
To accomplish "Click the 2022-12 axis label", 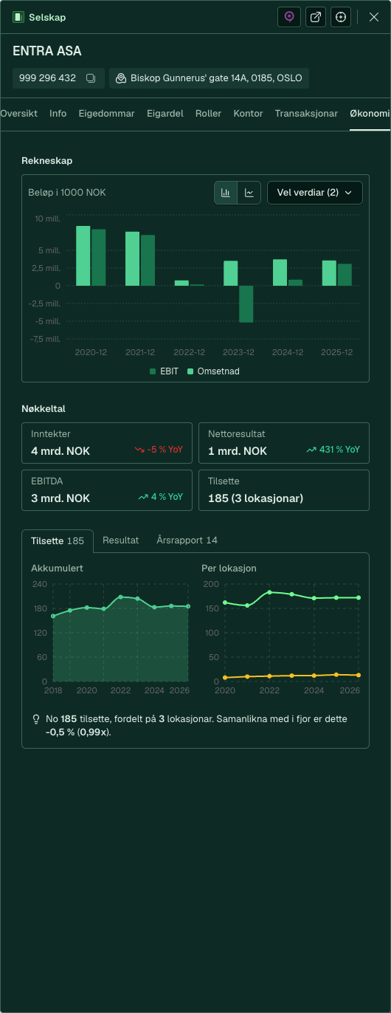I will point(190,352).
